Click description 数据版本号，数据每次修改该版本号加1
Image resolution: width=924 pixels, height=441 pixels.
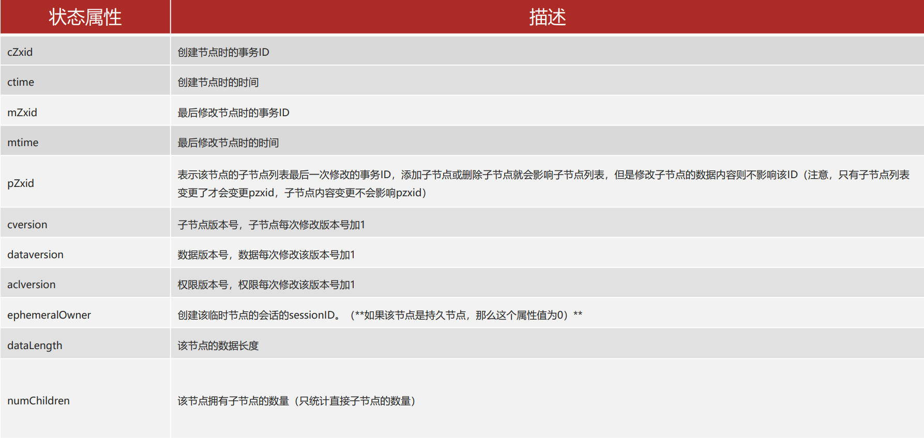pos(266,255)
